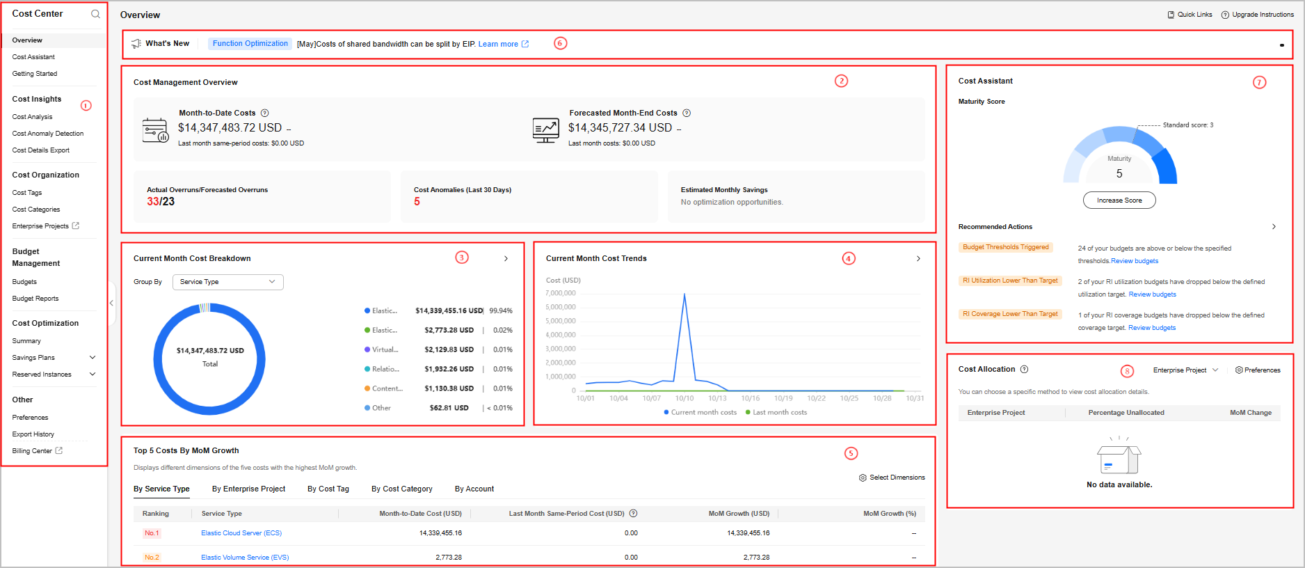Click help icon beside Forecasted Month-End Costs

[x=687, y=113]
